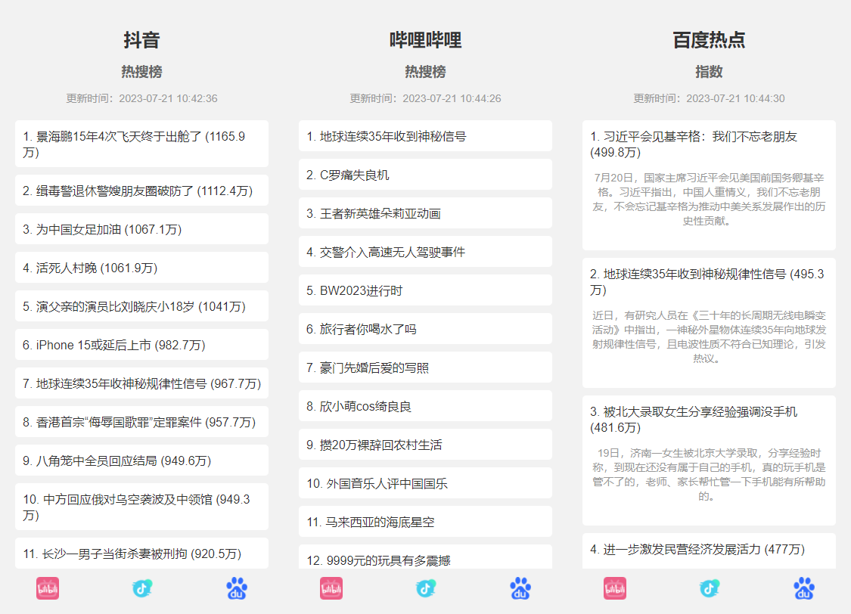
Task: Click the summary starting 19日，济南一女生
Action: (709, 475)
